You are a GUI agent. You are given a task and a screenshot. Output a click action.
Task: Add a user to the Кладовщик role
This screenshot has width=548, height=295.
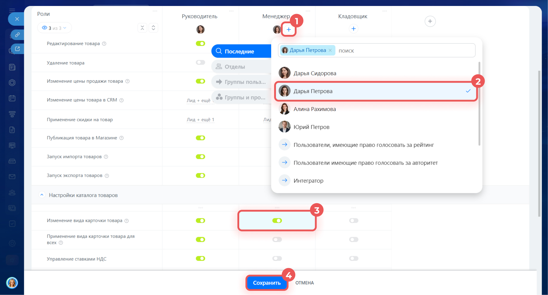click(x=353, y=29)
